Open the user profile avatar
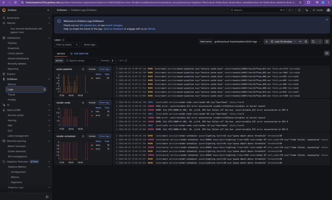Screen dimensions: 332x200 tap(328, 10)
